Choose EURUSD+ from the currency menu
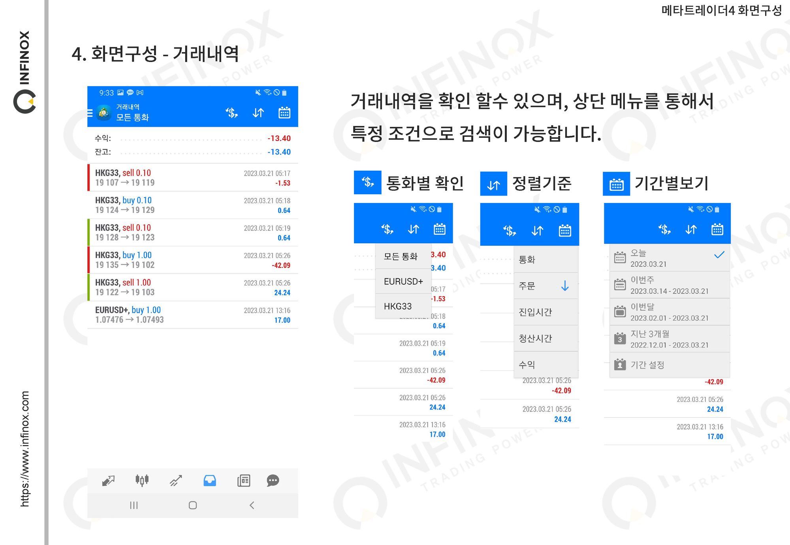790x545 pixels. tap(403, 281)
